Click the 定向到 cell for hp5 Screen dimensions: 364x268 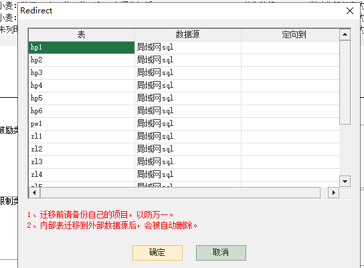tap(290, 98)
